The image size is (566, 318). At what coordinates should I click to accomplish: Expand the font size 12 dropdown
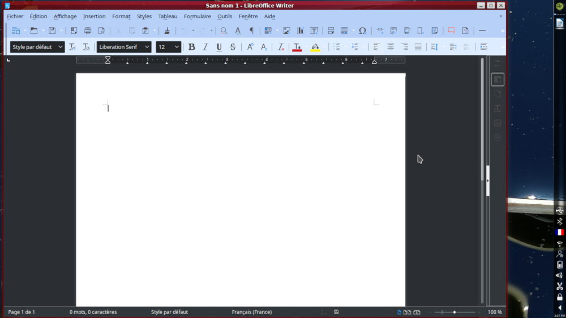tap(177, 47)
